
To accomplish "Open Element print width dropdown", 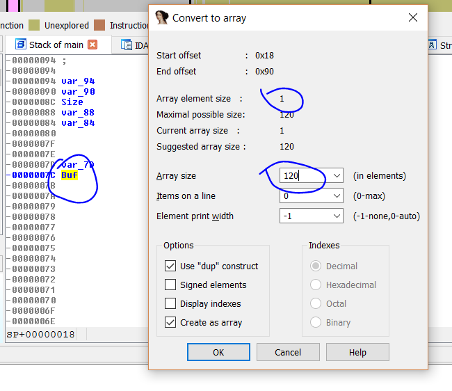I will coord(337,216).
